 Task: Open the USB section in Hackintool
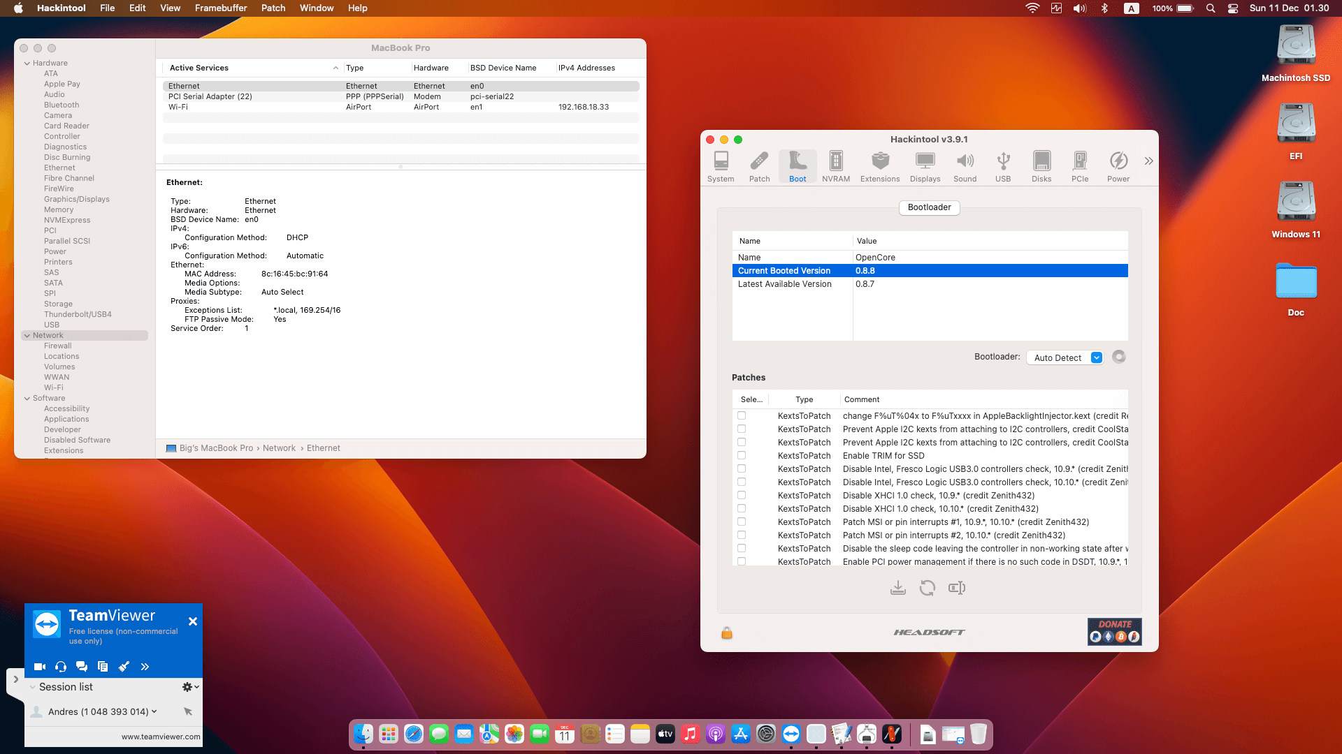click(x=1003, y=167)
